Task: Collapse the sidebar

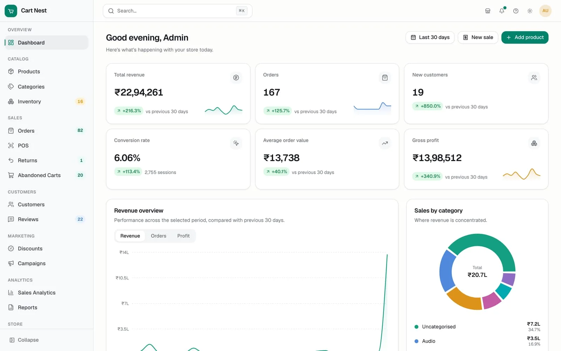Action: coord(46,340)
